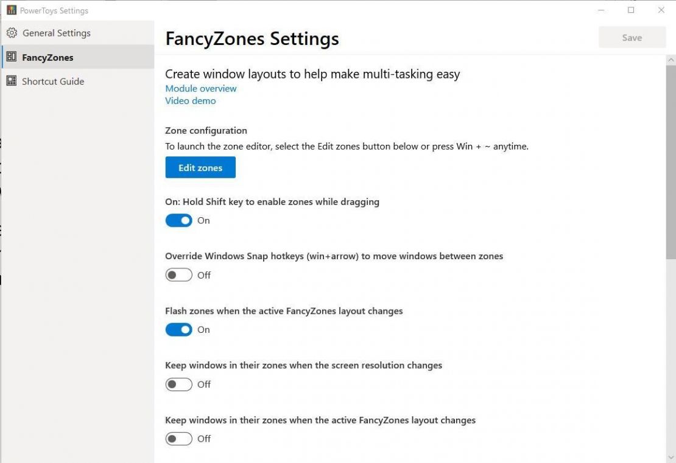
Task: Watch the Video demo
Action: coord(190,100)
